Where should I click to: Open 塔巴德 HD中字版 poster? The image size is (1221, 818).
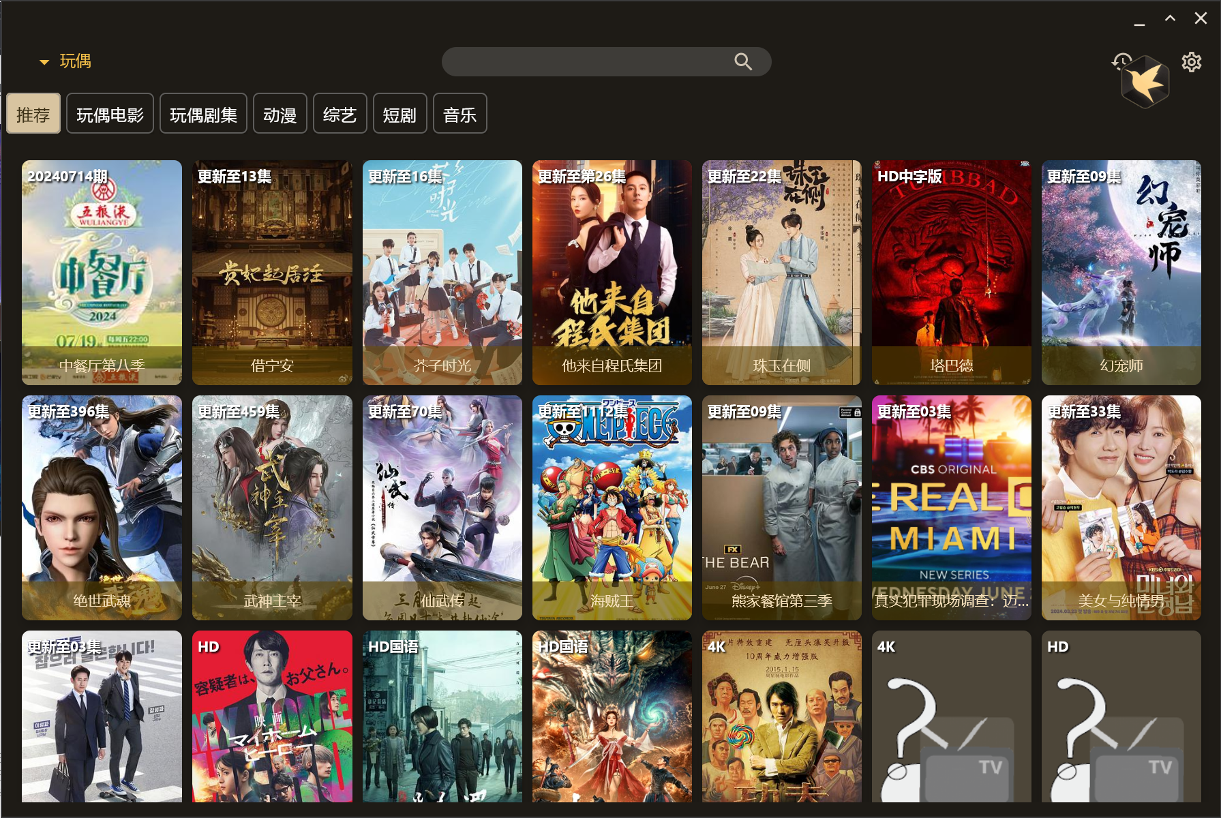coord(951,273)
